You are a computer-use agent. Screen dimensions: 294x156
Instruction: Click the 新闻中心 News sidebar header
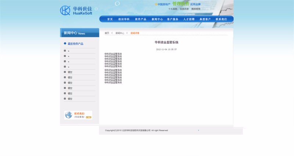(x=79, y=33)
